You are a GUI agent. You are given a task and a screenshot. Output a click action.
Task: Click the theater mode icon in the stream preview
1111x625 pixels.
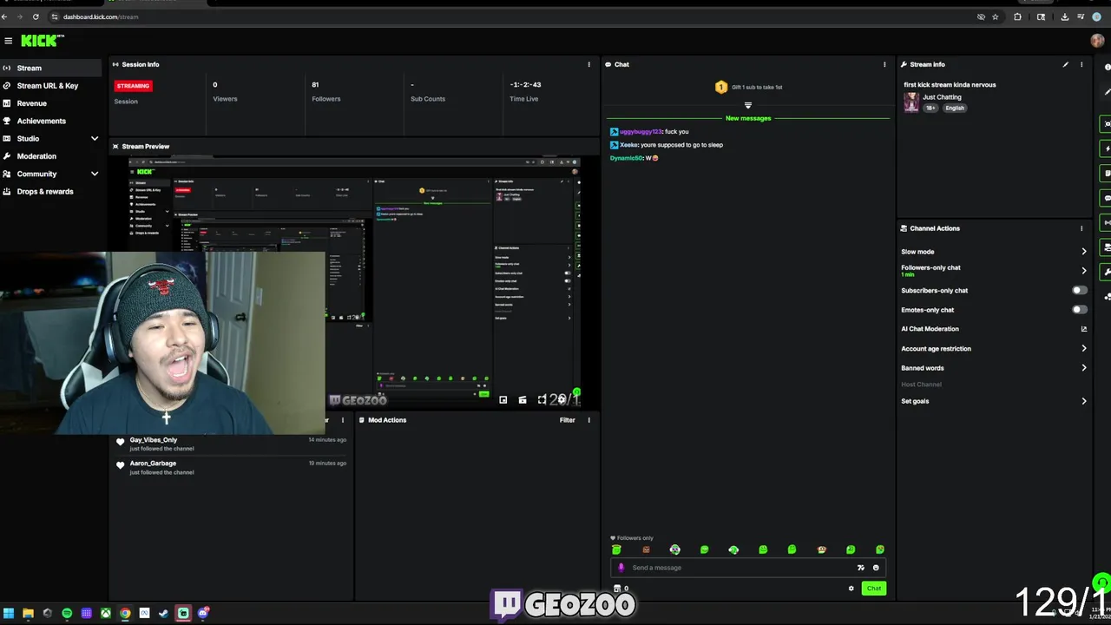click(x=523, y=399)
